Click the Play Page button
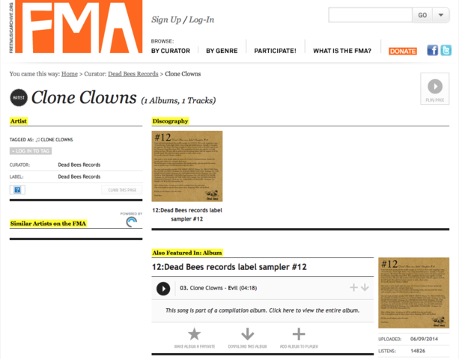 435,89
